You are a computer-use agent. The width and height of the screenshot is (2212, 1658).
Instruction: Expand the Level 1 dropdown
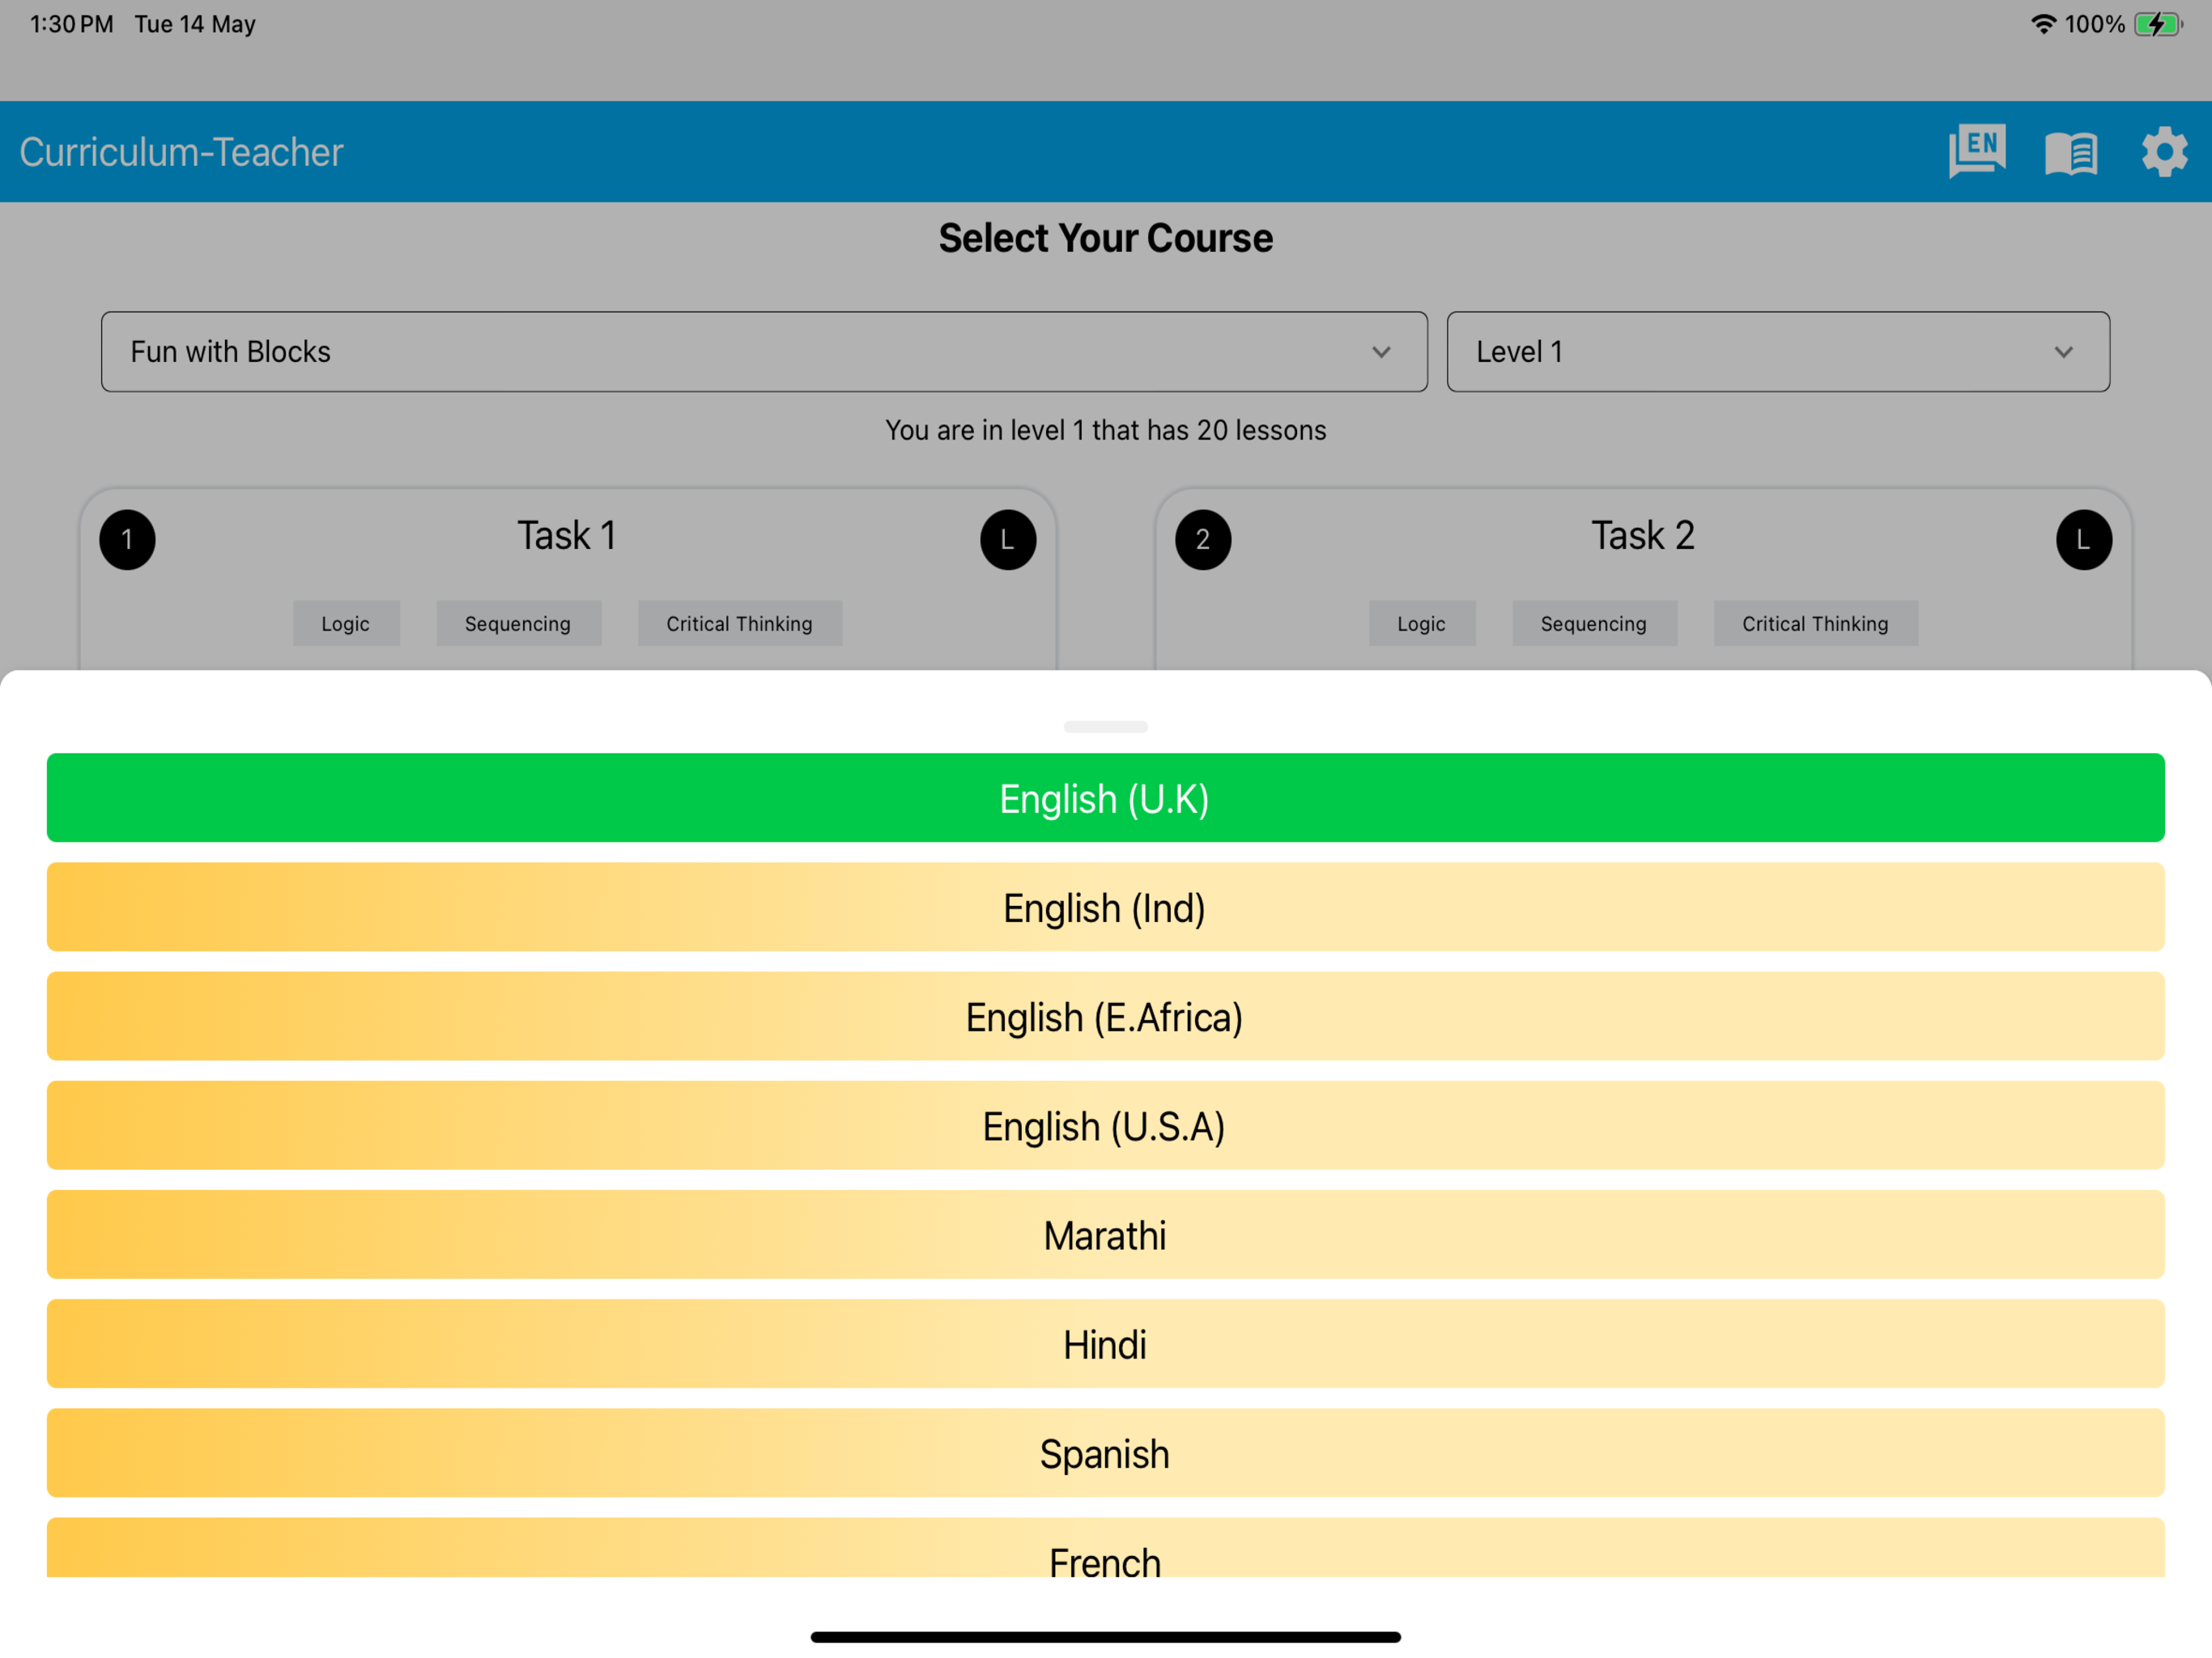coord(1778,352)
